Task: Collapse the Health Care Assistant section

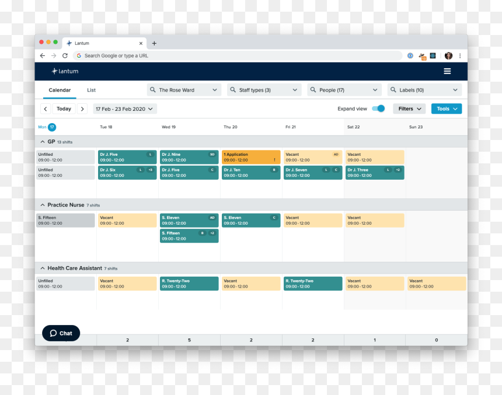Action: pos(43,268)
